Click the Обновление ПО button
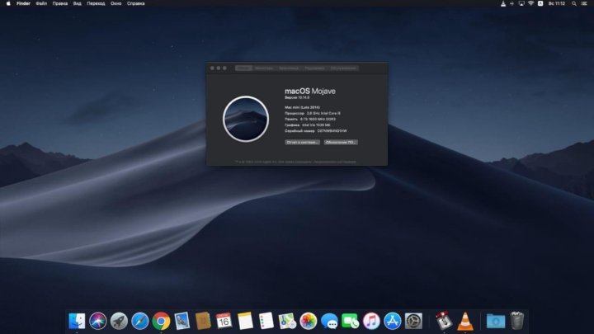 point(341,143)
